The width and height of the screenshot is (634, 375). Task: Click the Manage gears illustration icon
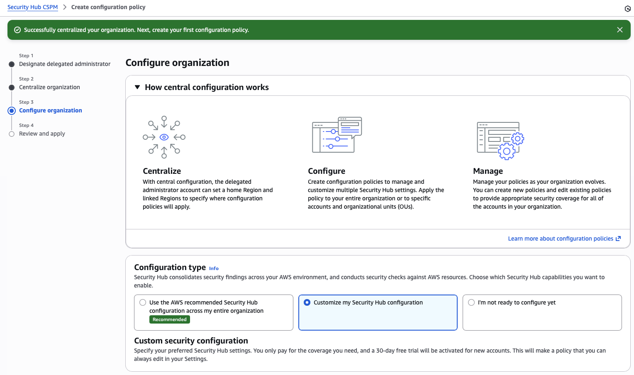click(500, 141)
